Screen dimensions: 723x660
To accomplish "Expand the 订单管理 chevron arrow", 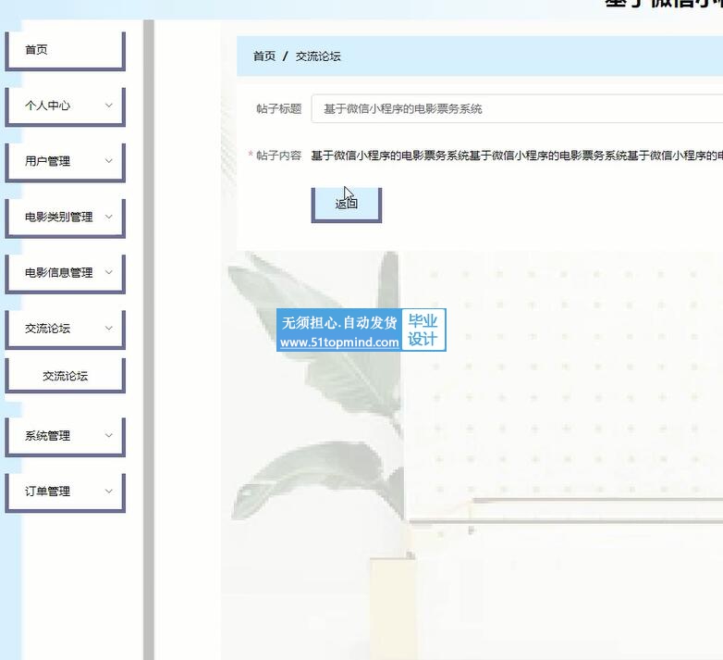I will (x=109, y=492).
